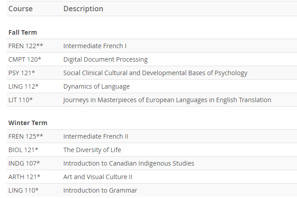Screen dimensions: 297x198
Task: Click Introduction to Grammar description
Action: (100, 190)
